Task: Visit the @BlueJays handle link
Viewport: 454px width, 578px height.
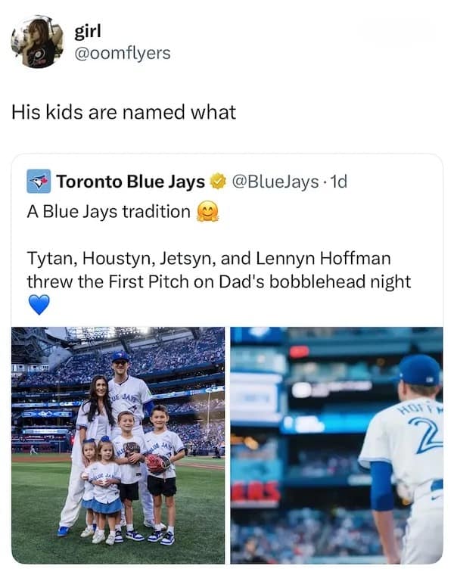Action: click(272, 182)
